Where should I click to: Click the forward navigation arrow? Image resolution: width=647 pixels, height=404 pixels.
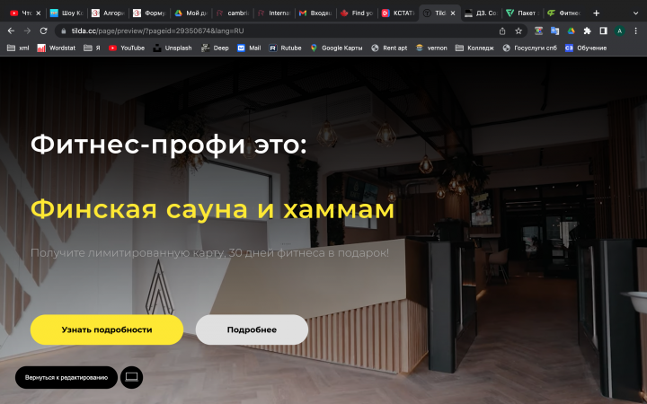[27, 31]
